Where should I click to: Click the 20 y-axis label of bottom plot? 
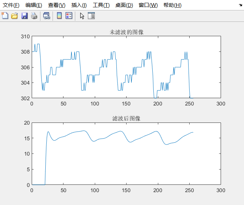pyautogui.click(x=27, y=123)
